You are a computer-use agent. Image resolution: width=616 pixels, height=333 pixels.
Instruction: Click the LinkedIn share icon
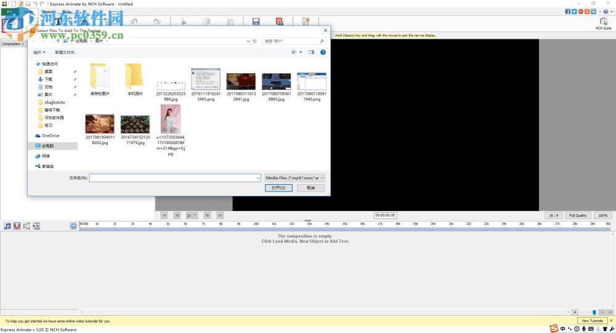click(593, 12)
